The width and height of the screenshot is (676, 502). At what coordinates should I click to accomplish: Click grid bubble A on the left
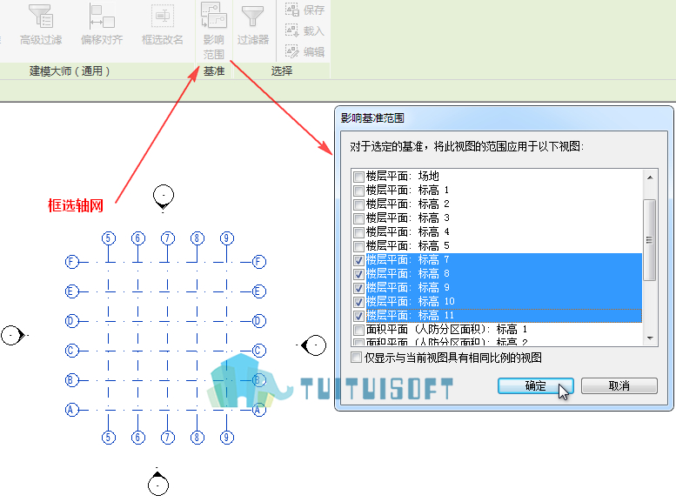point(72,410)
